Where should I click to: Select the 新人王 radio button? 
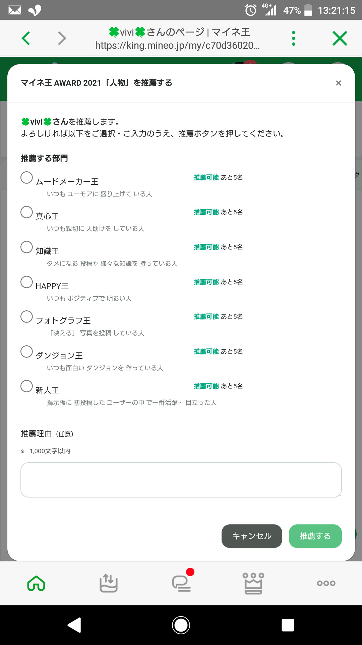(x=27, y=386)
